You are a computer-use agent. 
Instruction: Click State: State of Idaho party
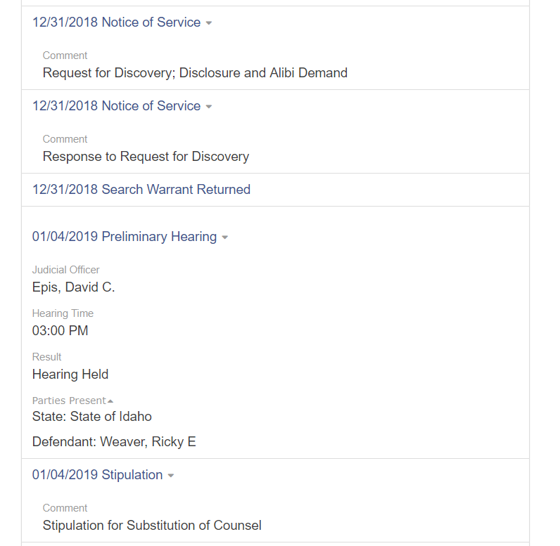(x=91, y=417)
